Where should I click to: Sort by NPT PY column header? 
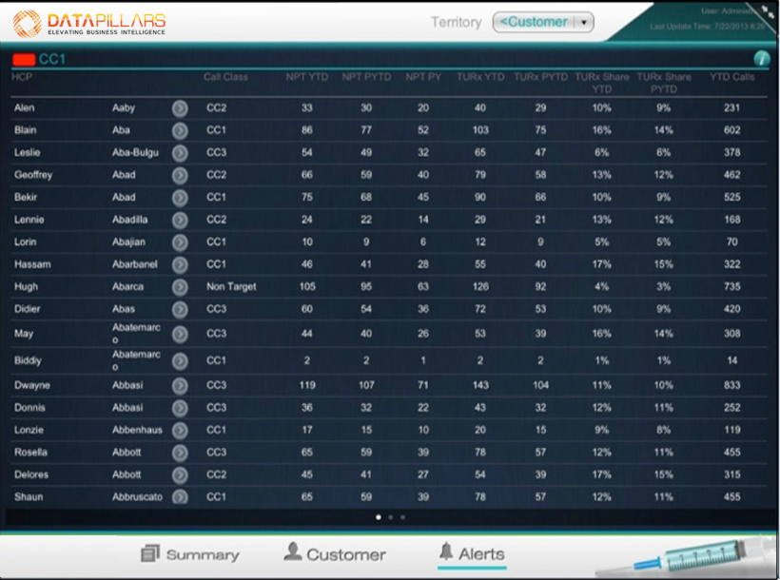coord(423,77)
